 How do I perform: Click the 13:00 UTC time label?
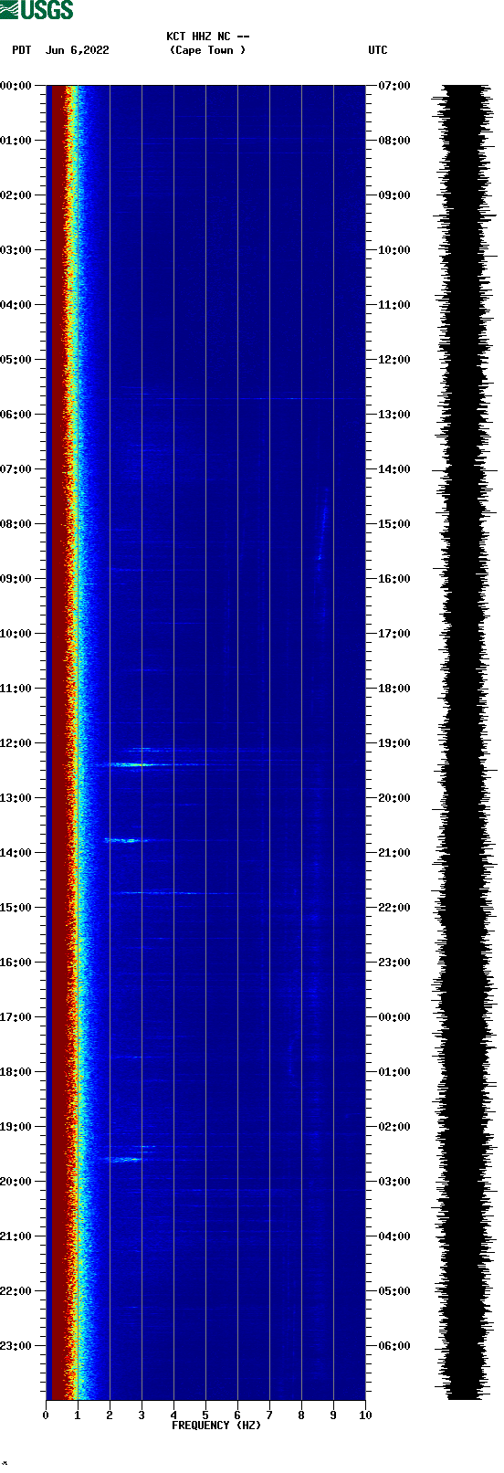pos(394,415)
